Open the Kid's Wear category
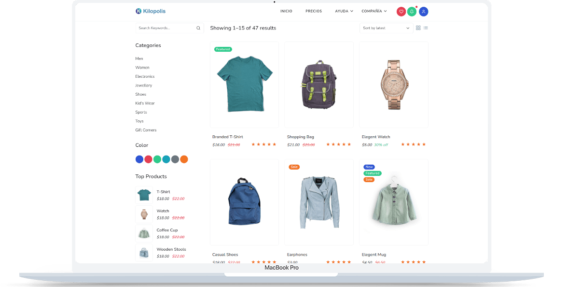The image size is (567, 287). tap(145, 103)
